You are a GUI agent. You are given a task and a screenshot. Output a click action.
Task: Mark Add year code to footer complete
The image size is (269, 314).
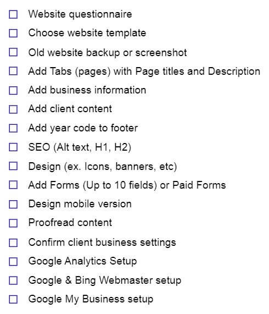click(13, 128)
